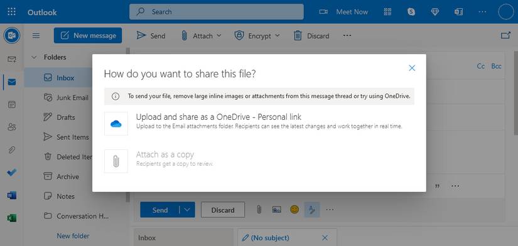This screenshot has width=518, height=246.
Task: Switch to Mail in left rail
Action: click(x=11, y=82)
